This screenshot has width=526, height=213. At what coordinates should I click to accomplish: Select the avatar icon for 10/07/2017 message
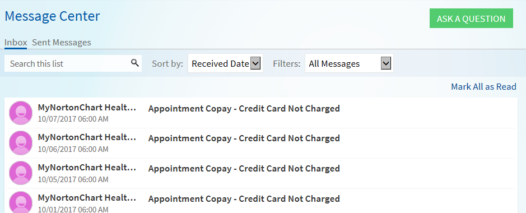tap(21, 113)
